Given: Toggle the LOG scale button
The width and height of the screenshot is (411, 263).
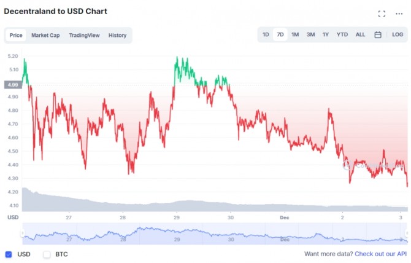Looking at the screenshot, I should tap(398, 34).
